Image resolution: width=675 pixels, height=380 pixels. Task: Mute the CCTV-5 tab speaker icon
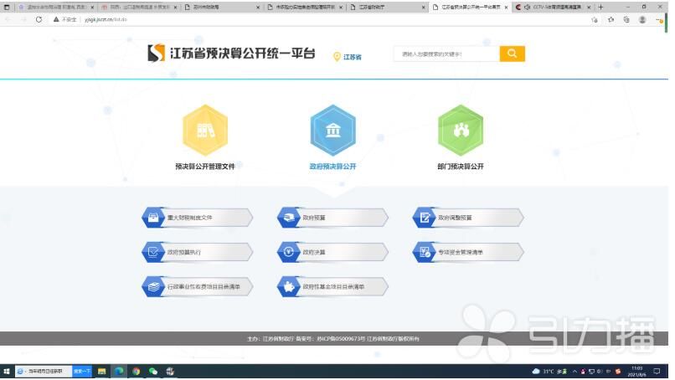pos(527,7)
